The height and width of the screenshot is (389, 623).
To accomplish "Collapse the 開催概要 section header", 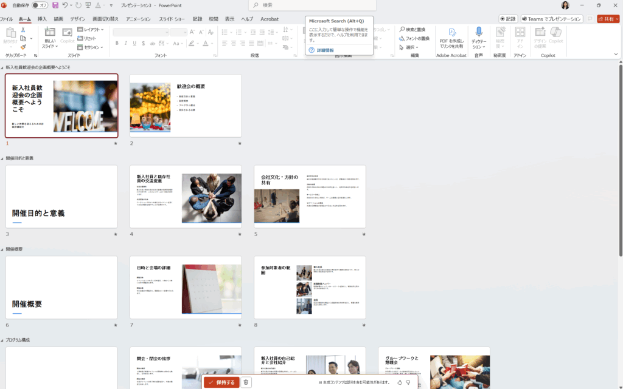I will click(2, 249).
